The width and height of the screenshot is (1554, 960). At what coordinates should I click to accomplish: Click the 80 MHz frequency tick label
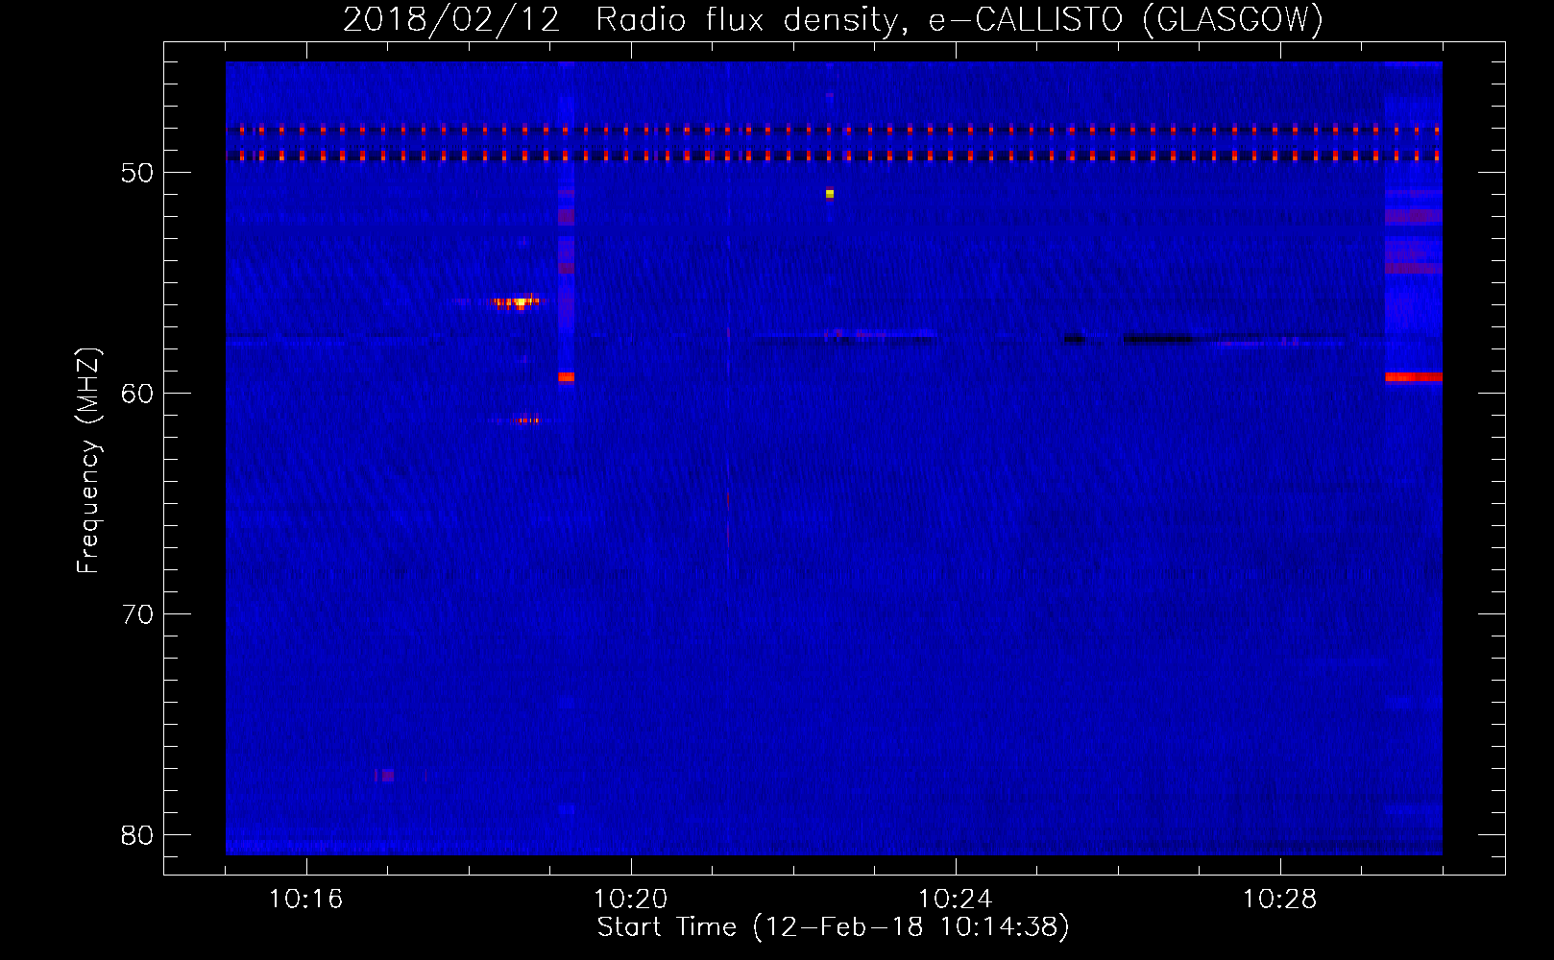click(x=137, y=835)
